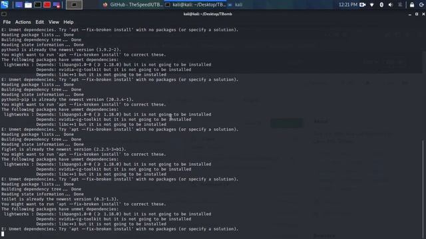Launch the black terminal emulator panel icon
Viewport: 426px width, 239px height.
pos(37,5)
